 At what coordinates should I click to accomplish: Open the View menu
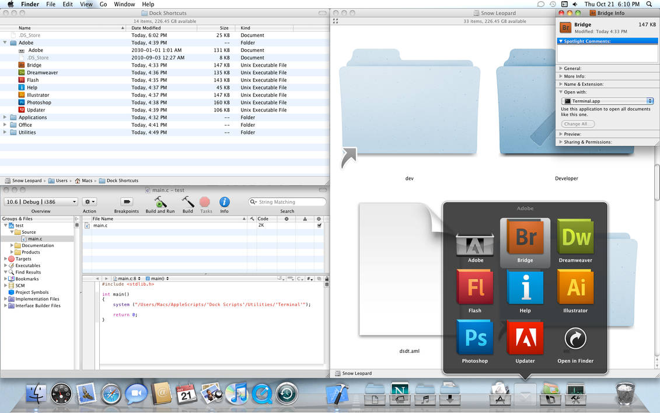pyautogui.click(x=86, y=4)
